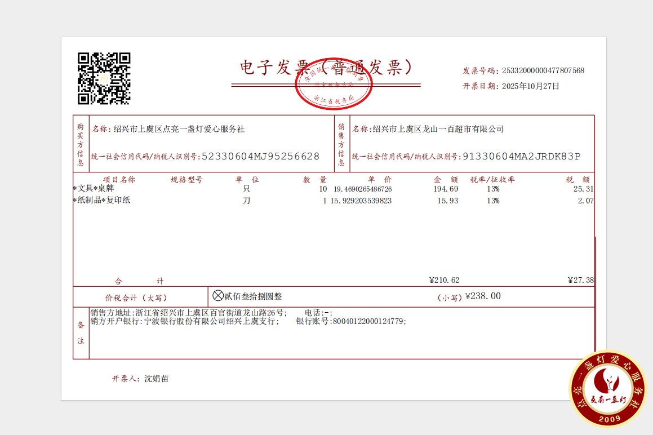Click the red oval tax bureau seal
The image size is (653, 435).
coord(334,83)
